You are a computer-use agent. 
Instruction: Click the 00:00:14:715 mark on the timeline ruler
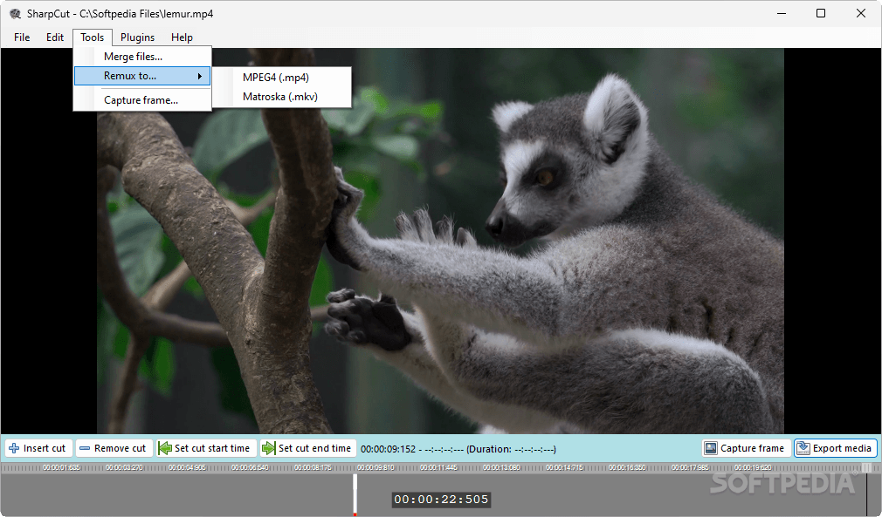pyautogui.click(x=564, y=467)
